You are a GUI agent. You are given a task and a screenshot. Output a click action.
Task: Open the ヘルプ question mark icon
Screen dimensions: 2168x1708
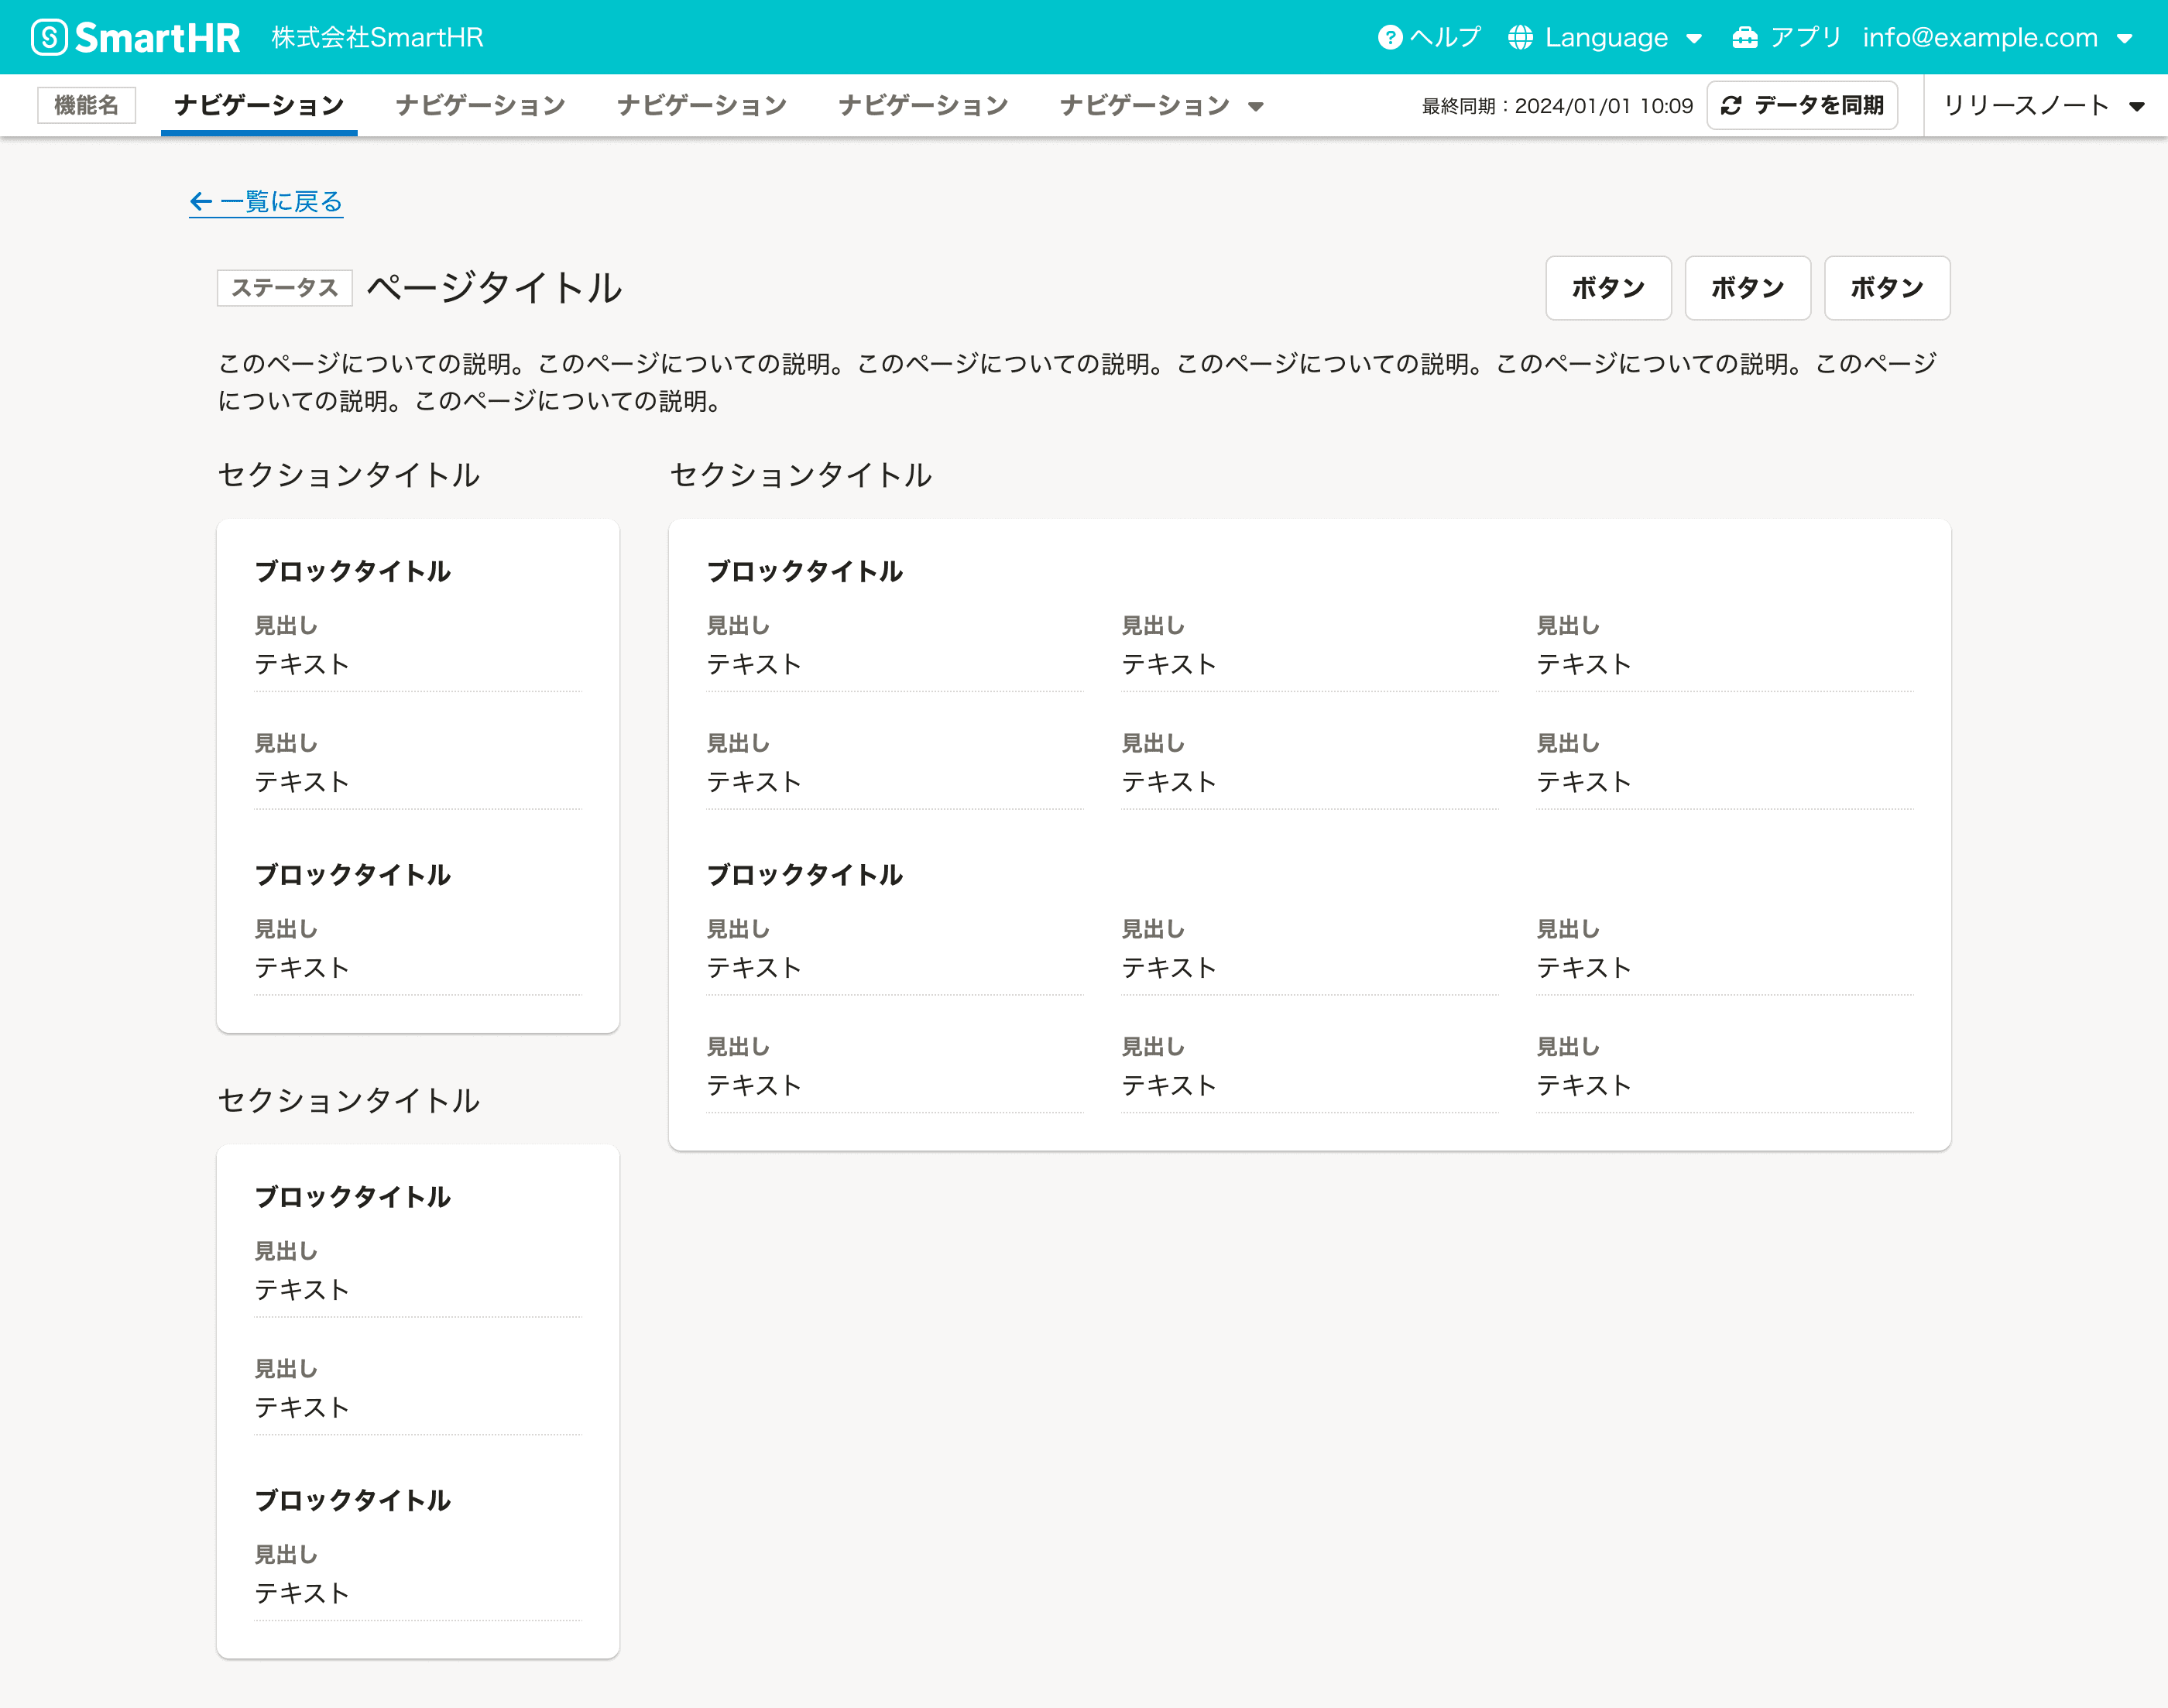pos(1390,37)
